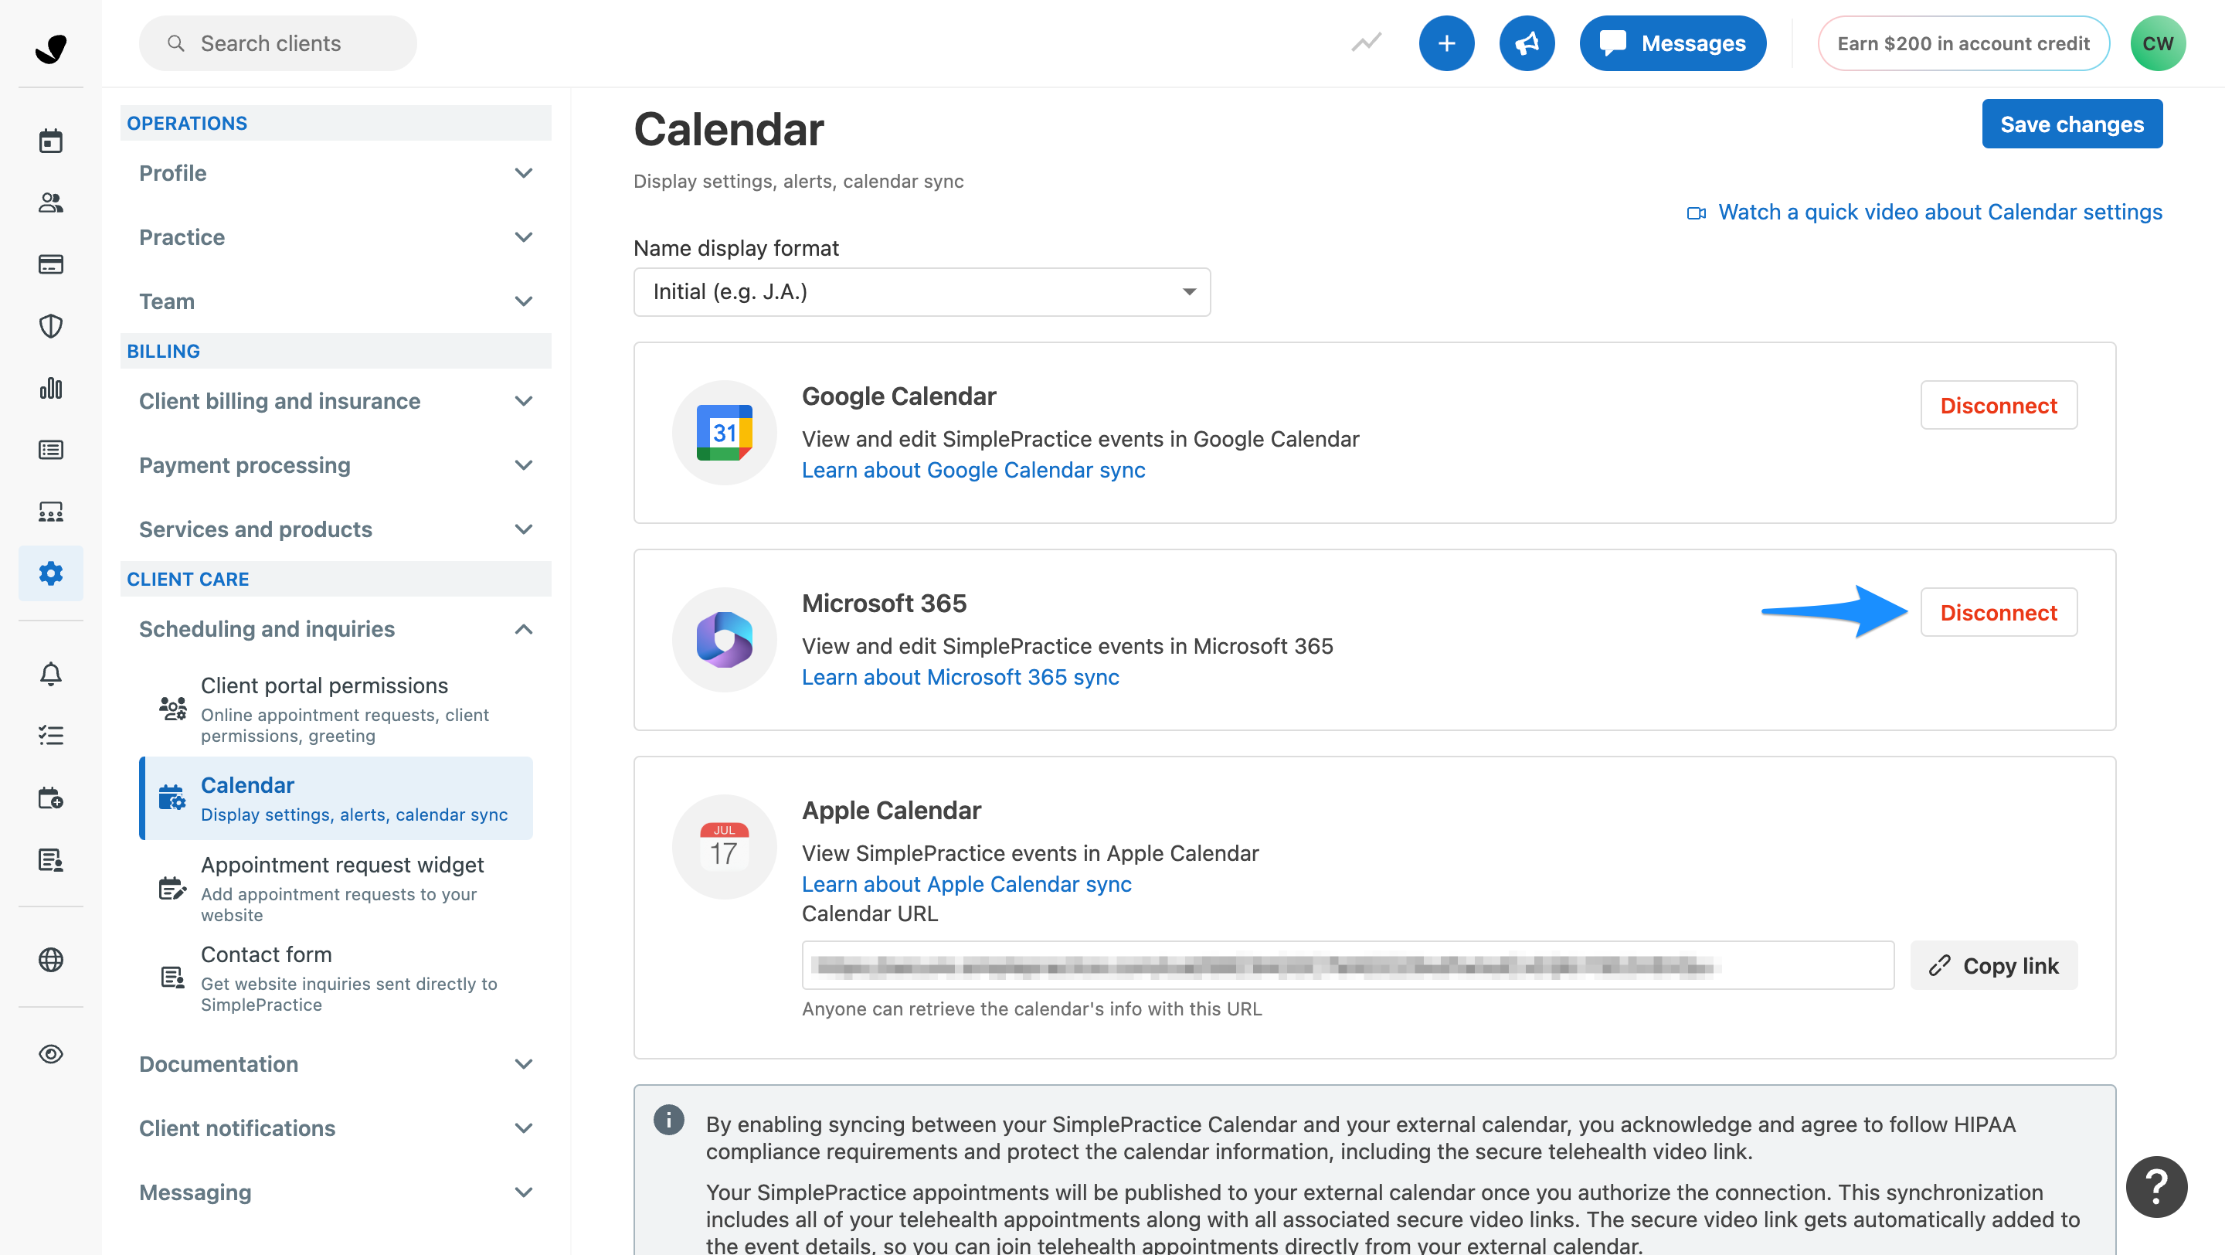
Task: Open the globe website icon in rail
Action: [x=51, y=960]
